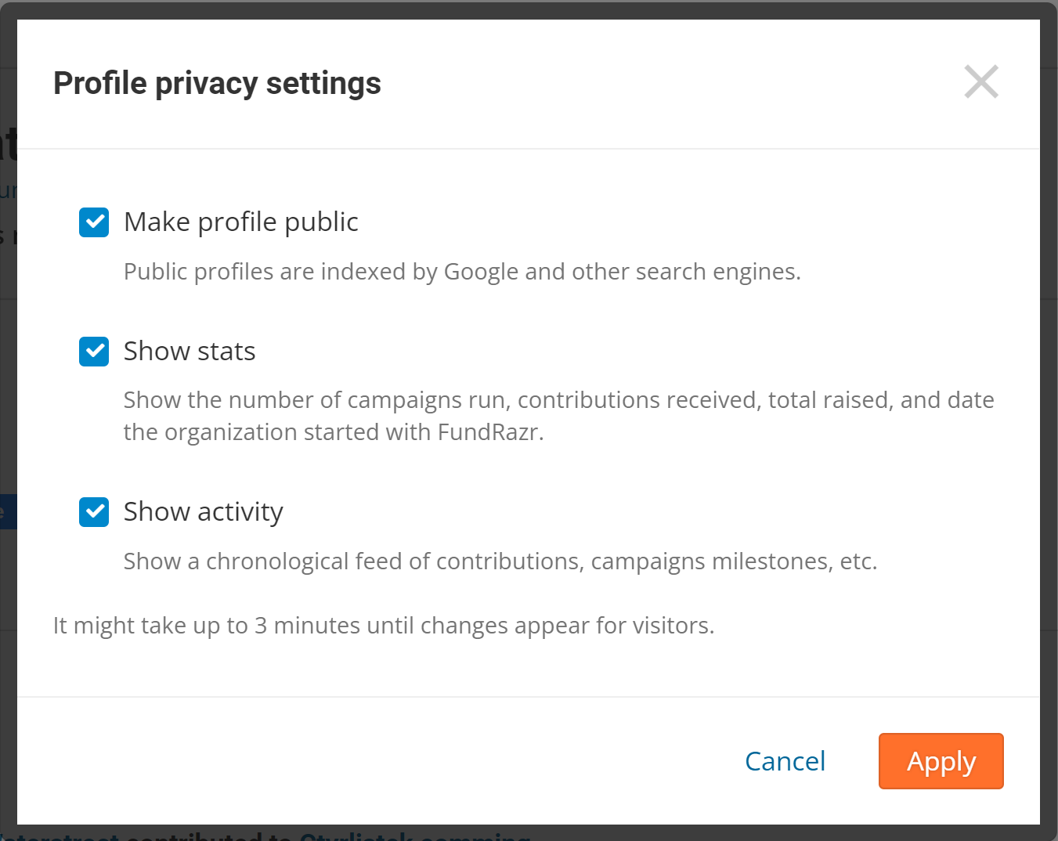This screenshot has height=841, width=1058.
Task: Close the Profile privacy settings dialog
Action: [981, 82]
